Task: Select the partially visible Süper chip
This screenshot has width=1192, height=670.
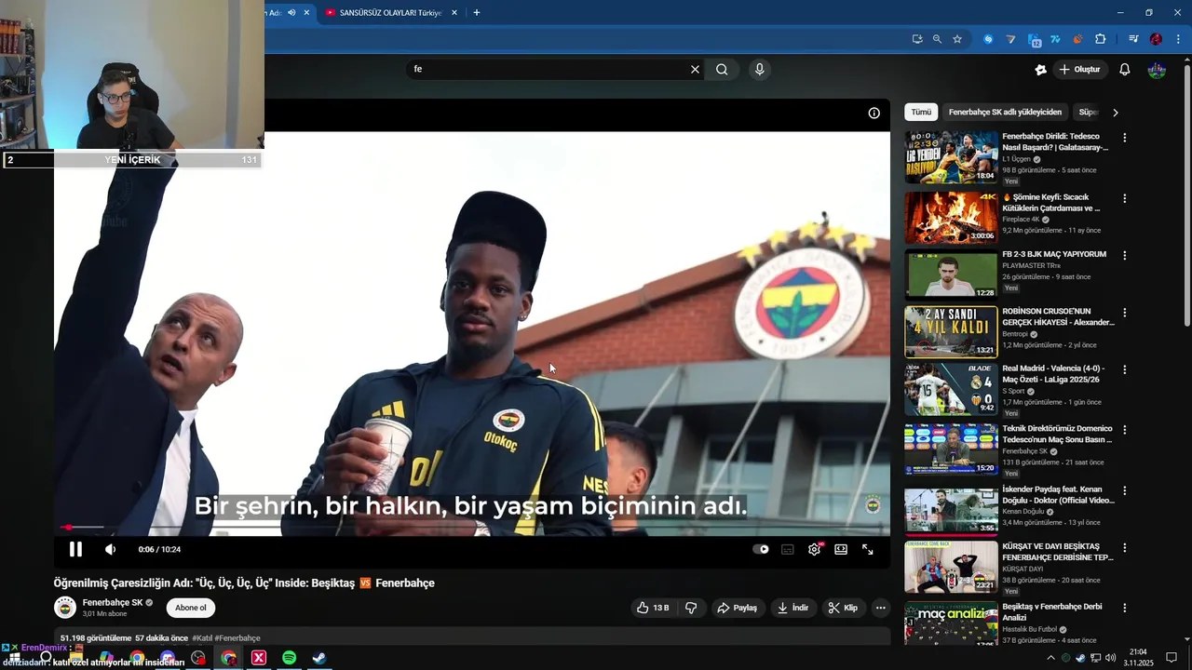Action: coord(1087,112)
